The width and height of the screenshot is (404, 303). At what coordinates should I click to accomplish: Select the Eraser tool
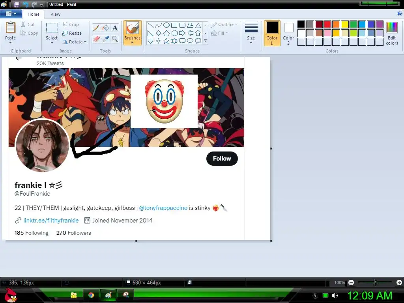96,39
